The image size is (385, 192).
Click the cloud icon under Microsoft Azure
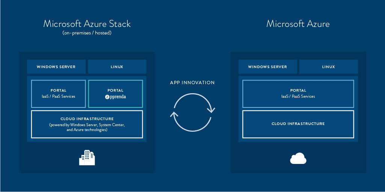pyautogui.click(x=298, y=158)
